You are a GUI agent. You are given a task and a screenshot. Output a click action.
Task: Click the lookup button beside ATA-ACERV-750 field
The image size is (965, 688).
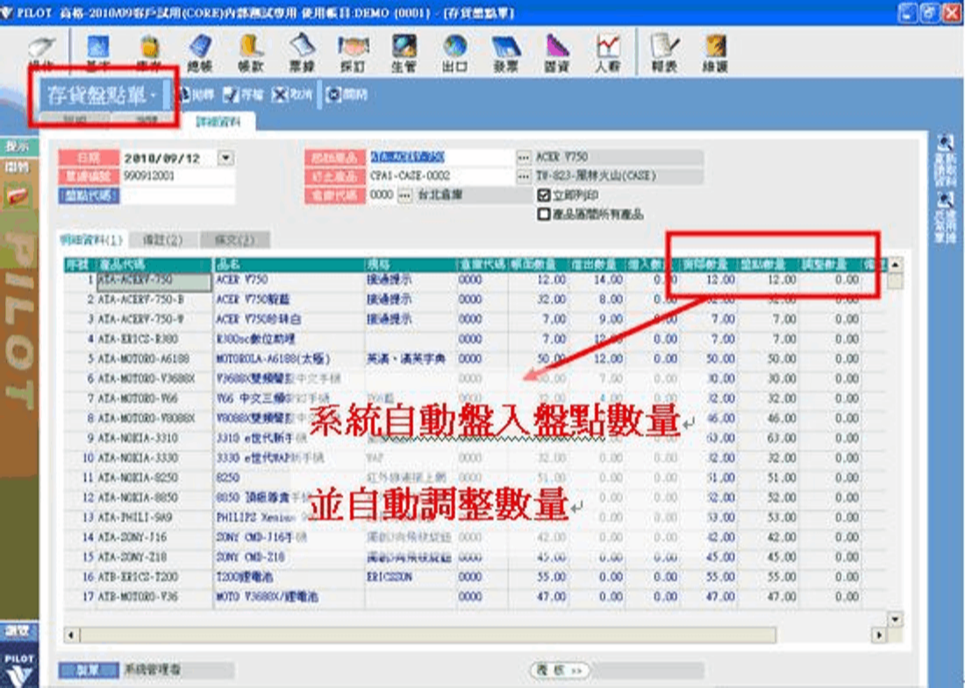pyautogui.click(x=524, y=158)
